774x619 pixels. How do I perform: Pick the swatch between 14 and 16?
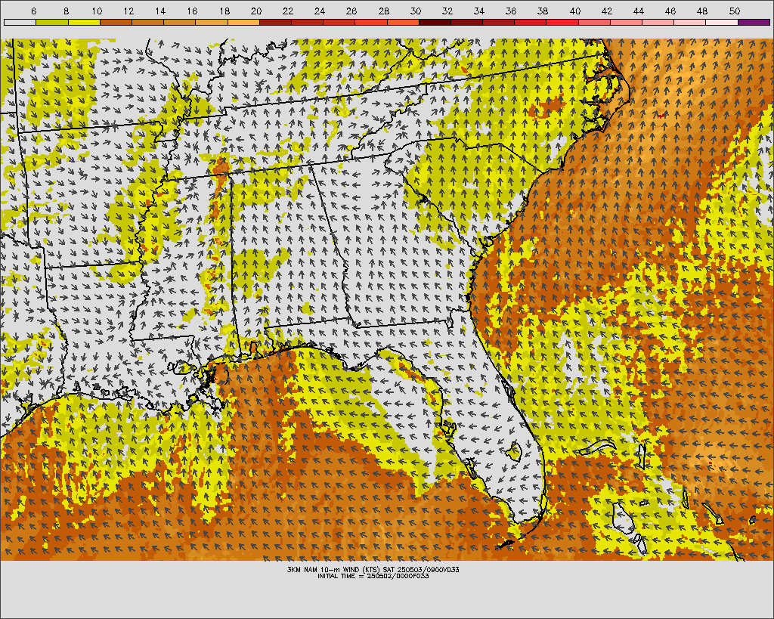point(180,22)
